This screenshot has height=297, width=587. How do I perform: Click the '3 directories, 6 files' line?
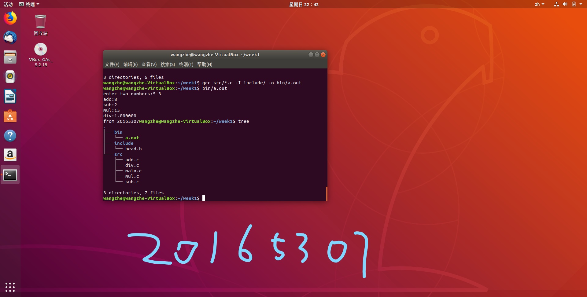tap(134, 77)
